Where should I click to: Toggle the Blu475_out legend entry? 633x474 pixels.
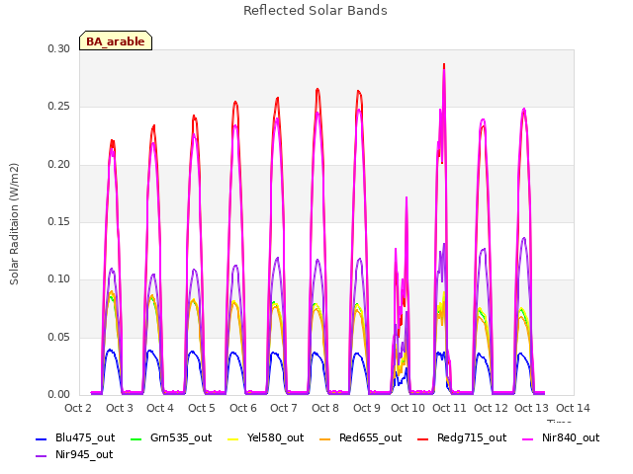[75, 437]
